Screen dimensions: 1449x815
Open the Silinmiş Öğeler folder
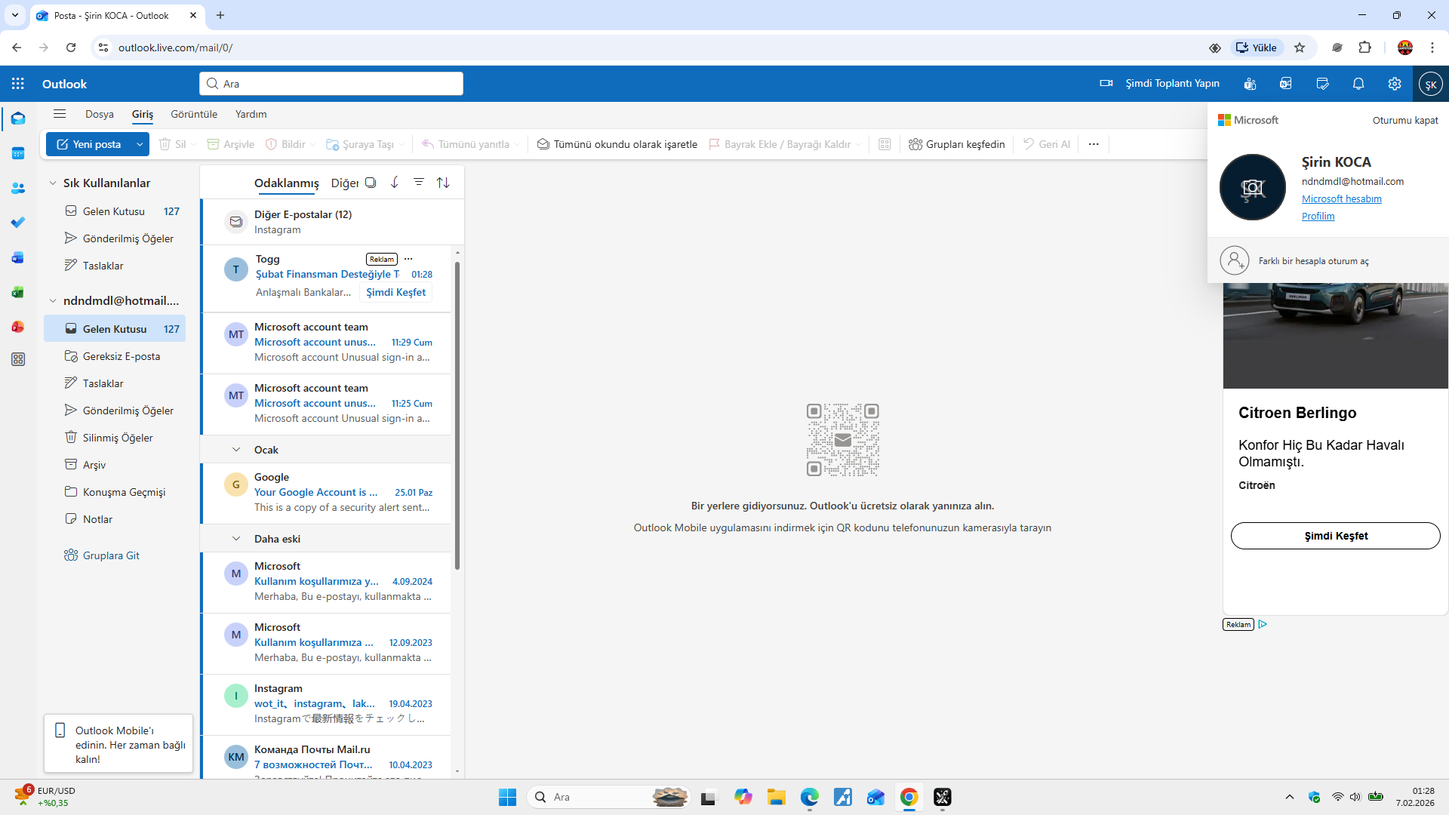tap(115, 438)
